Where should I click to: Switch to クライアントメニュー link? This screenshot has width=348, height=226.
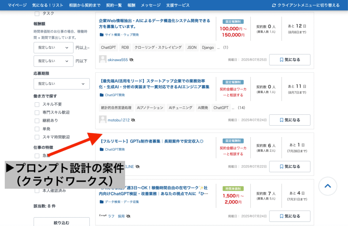(309, 5)
